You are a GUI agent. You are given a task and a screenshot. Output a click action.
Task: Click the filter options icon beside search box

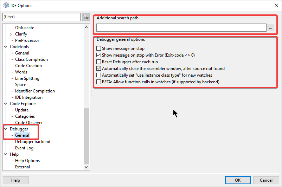click(x=85, y=17)
